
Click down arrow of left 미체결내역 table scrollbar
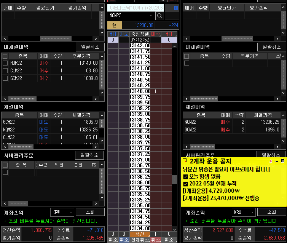pos(102,93)
